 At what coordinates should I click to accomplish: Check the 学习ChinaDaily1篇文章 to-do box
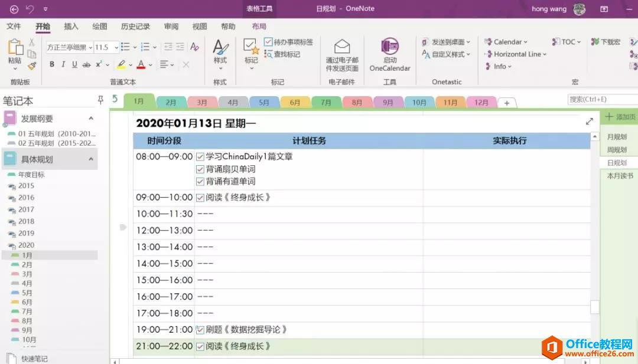[x=200, y=156]
